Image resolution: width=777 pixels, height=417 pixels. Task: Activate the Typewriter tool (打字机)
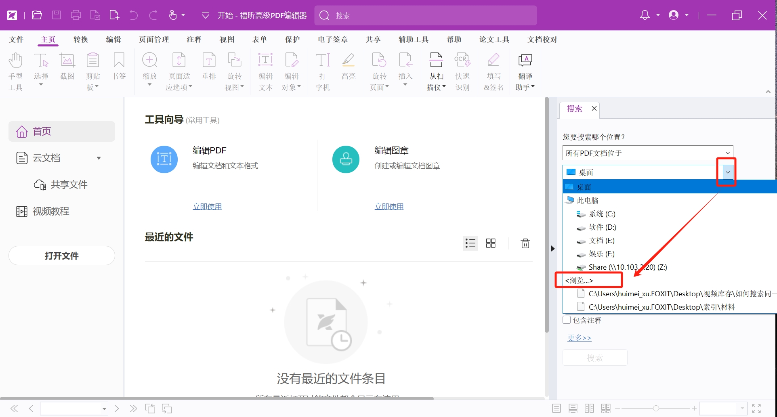323,71
